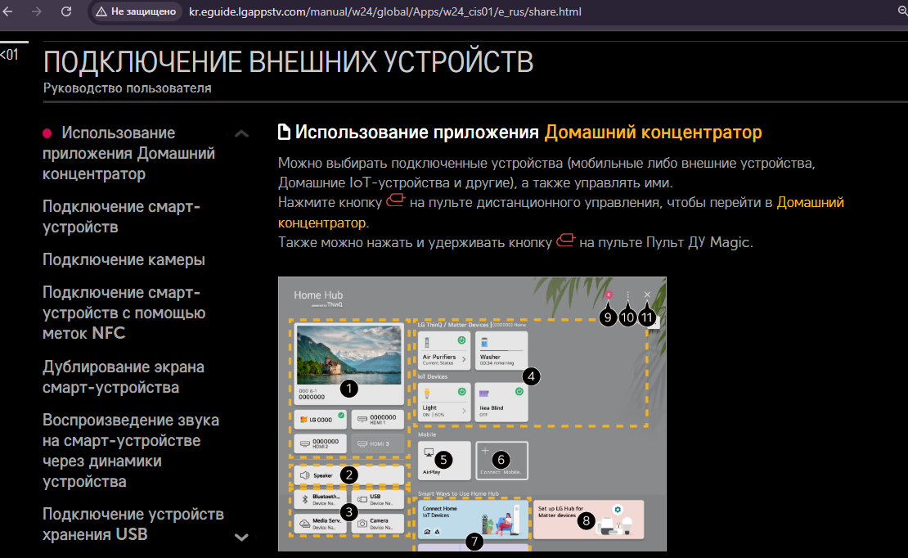This screenshot has width=908, height=558.
Task: Click the Camera tile in the Home Hub image
Action: [x=377, y=524]
